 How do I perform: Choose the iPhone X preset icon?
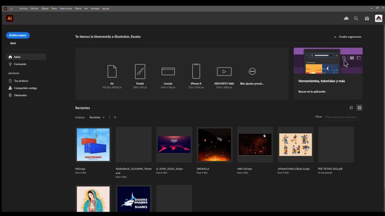pos(196,72)
